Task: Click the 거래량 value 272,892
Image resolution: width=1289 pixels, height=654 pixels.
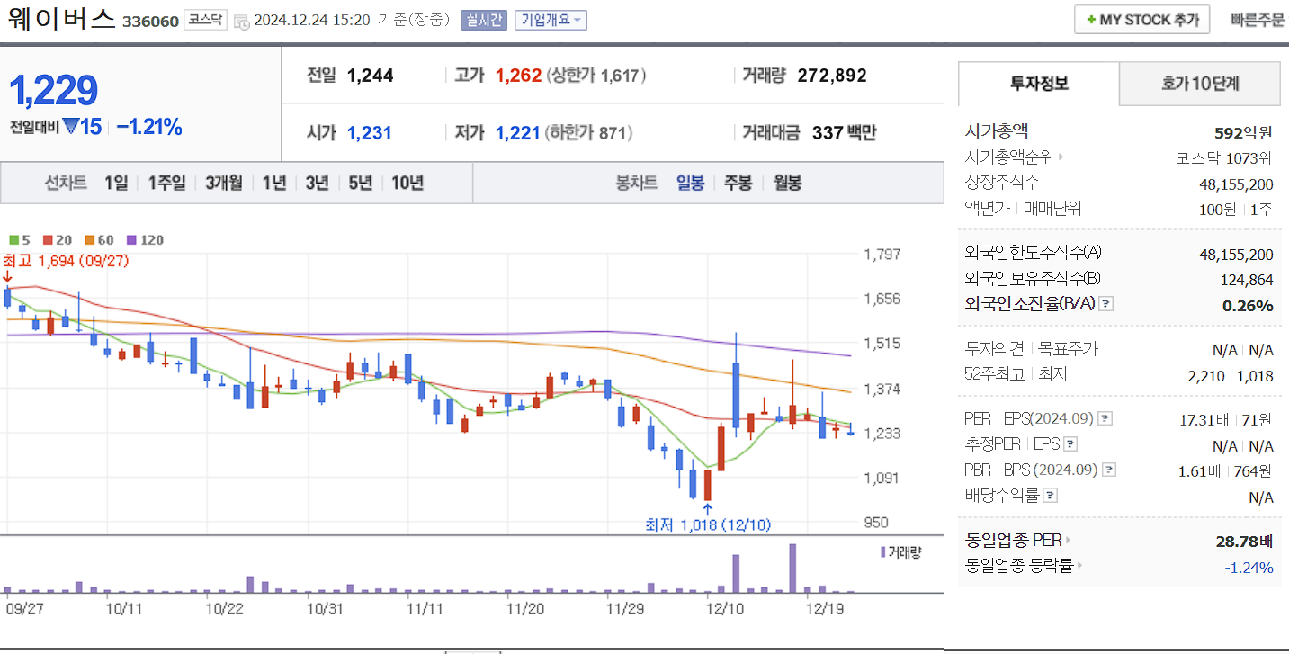Action: click(x=832, y=76)
